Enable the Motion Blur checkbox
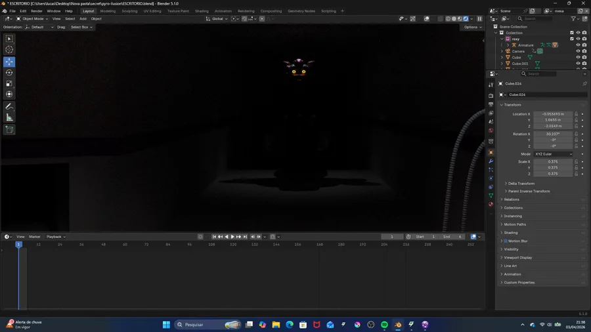 point(506,241)
